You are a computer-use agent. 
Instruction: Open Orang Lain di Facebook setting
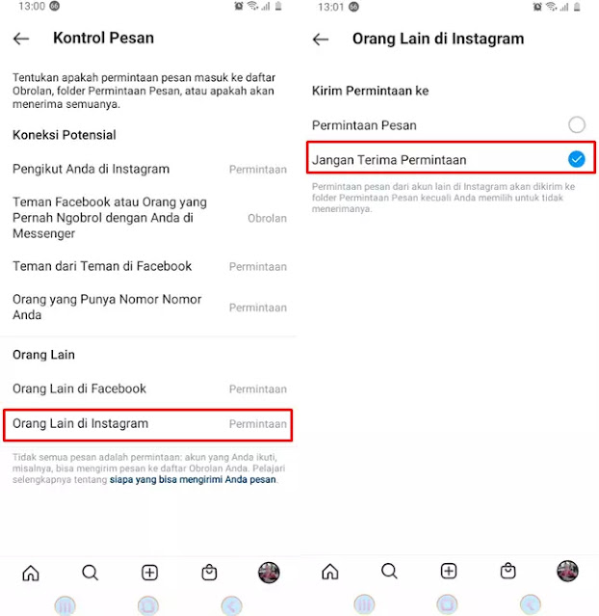[149, 388]
